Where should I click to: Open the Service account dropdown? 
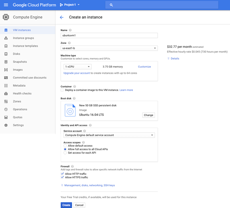pos(109,135)
